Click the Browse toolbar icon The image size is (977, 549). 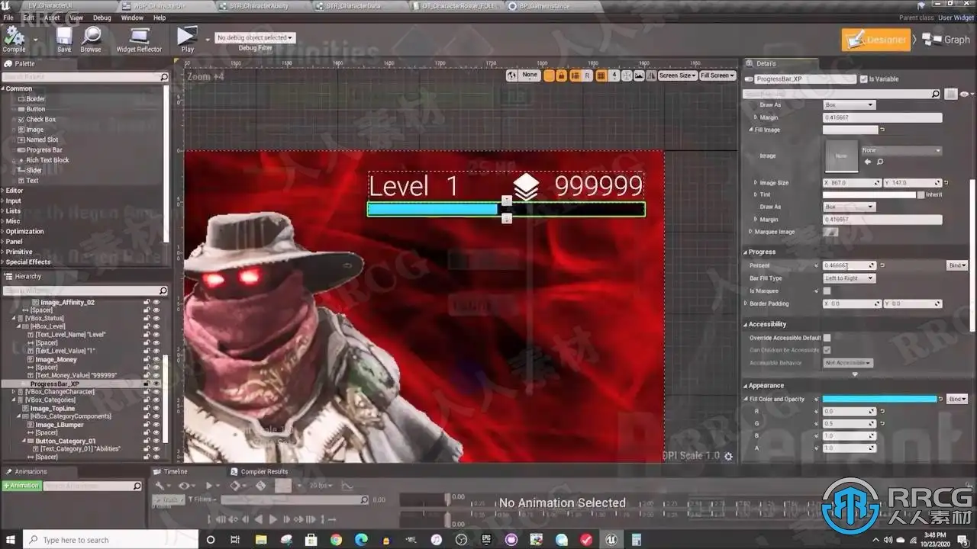(x=91, y=39)
